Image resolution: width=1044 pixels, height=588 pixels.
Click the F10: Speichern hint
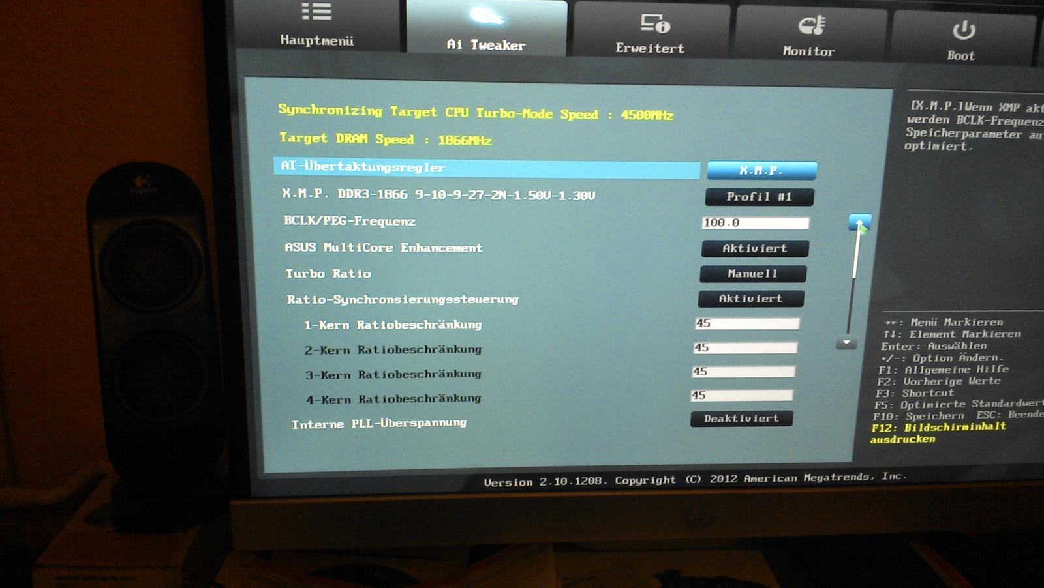click(x=919, y=416)
